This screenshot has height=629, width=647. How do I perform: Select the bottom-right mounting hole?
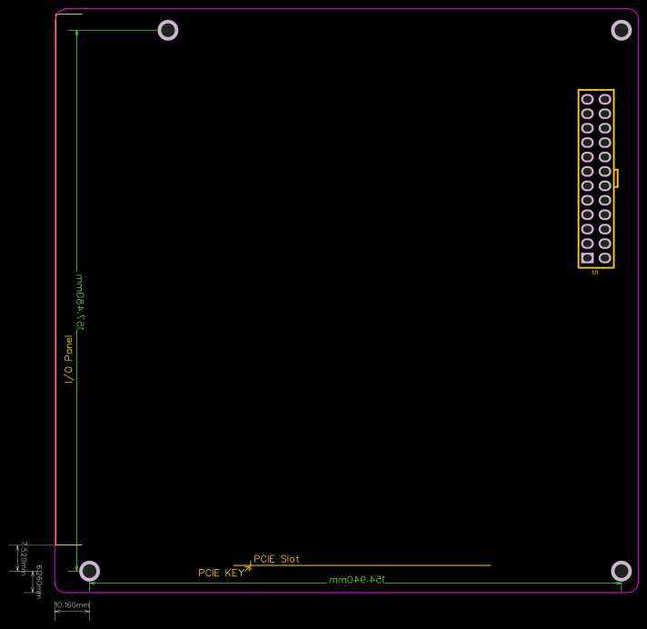tap(621, 571)
